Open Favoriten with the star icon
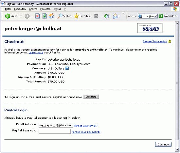 click(x=76, y=16)
